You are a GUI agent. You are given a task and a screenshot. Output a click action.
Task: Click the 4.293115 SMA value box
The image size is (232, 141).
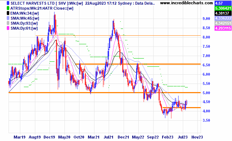(x=223, y=28)
